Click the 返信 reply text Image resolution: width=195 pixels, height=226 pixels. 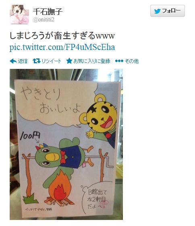(x=23, y=61)
